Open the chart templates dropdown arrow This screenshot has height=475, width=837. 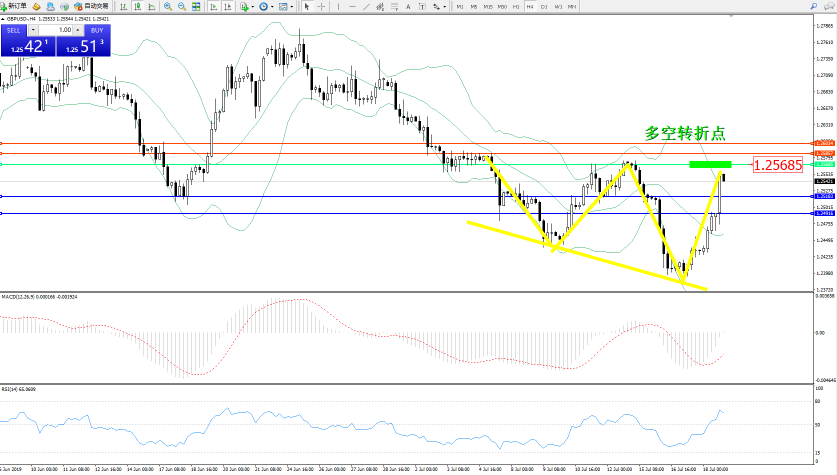coord(291,7)
